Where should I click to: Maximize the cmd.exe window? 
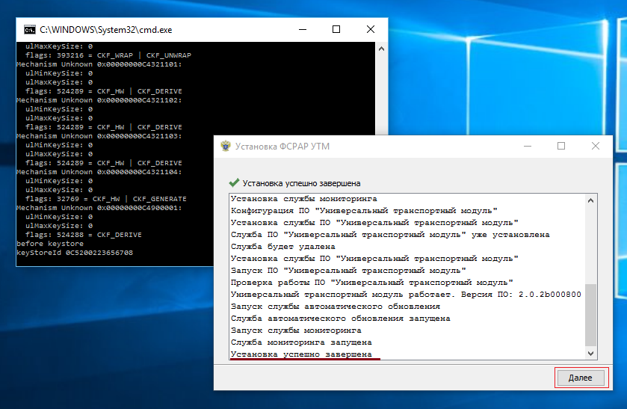(336, 30)
